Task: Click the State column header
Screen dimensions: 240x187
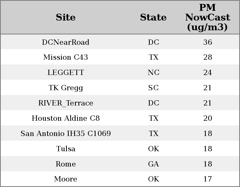Action: 153,17
